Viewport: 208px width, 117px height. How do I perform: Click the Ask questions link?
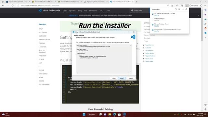coord(149,51)
